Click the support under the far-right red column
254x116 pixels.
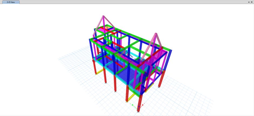[159, 87]
